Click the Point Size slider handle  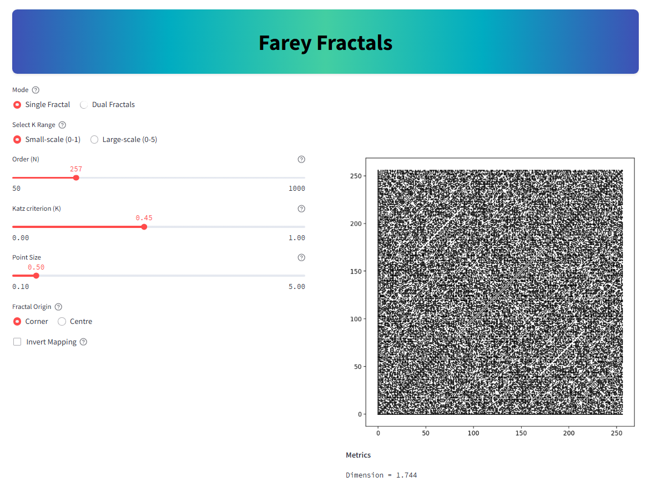[x=36, y=276]
